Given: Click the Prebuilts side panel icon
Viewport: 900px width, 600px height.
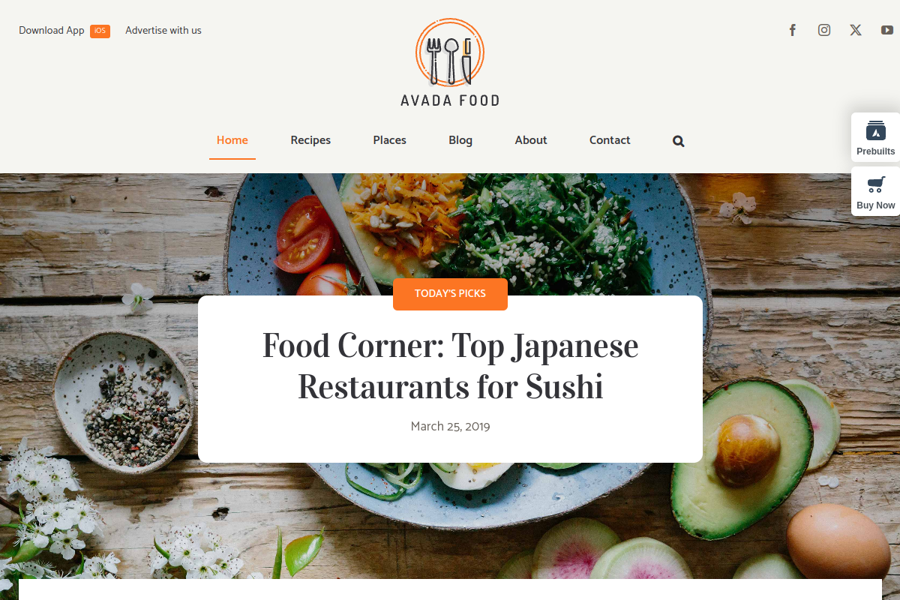Looking at the screenshot, I should tap(876, 130).
